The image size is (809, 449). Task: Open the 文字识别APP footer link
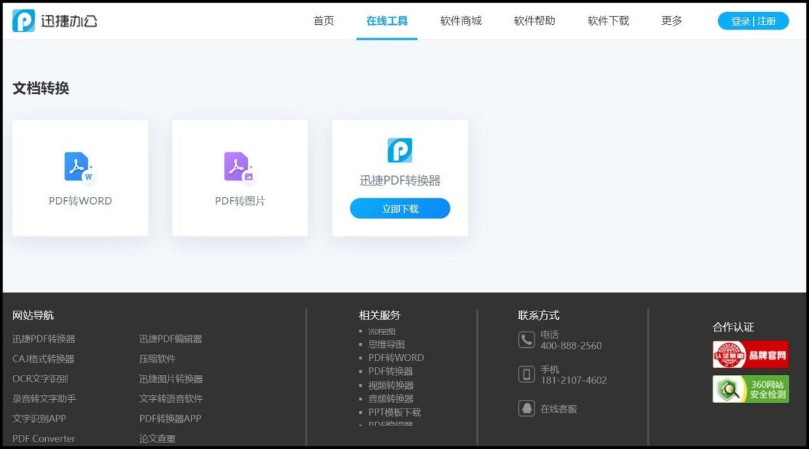39,418
